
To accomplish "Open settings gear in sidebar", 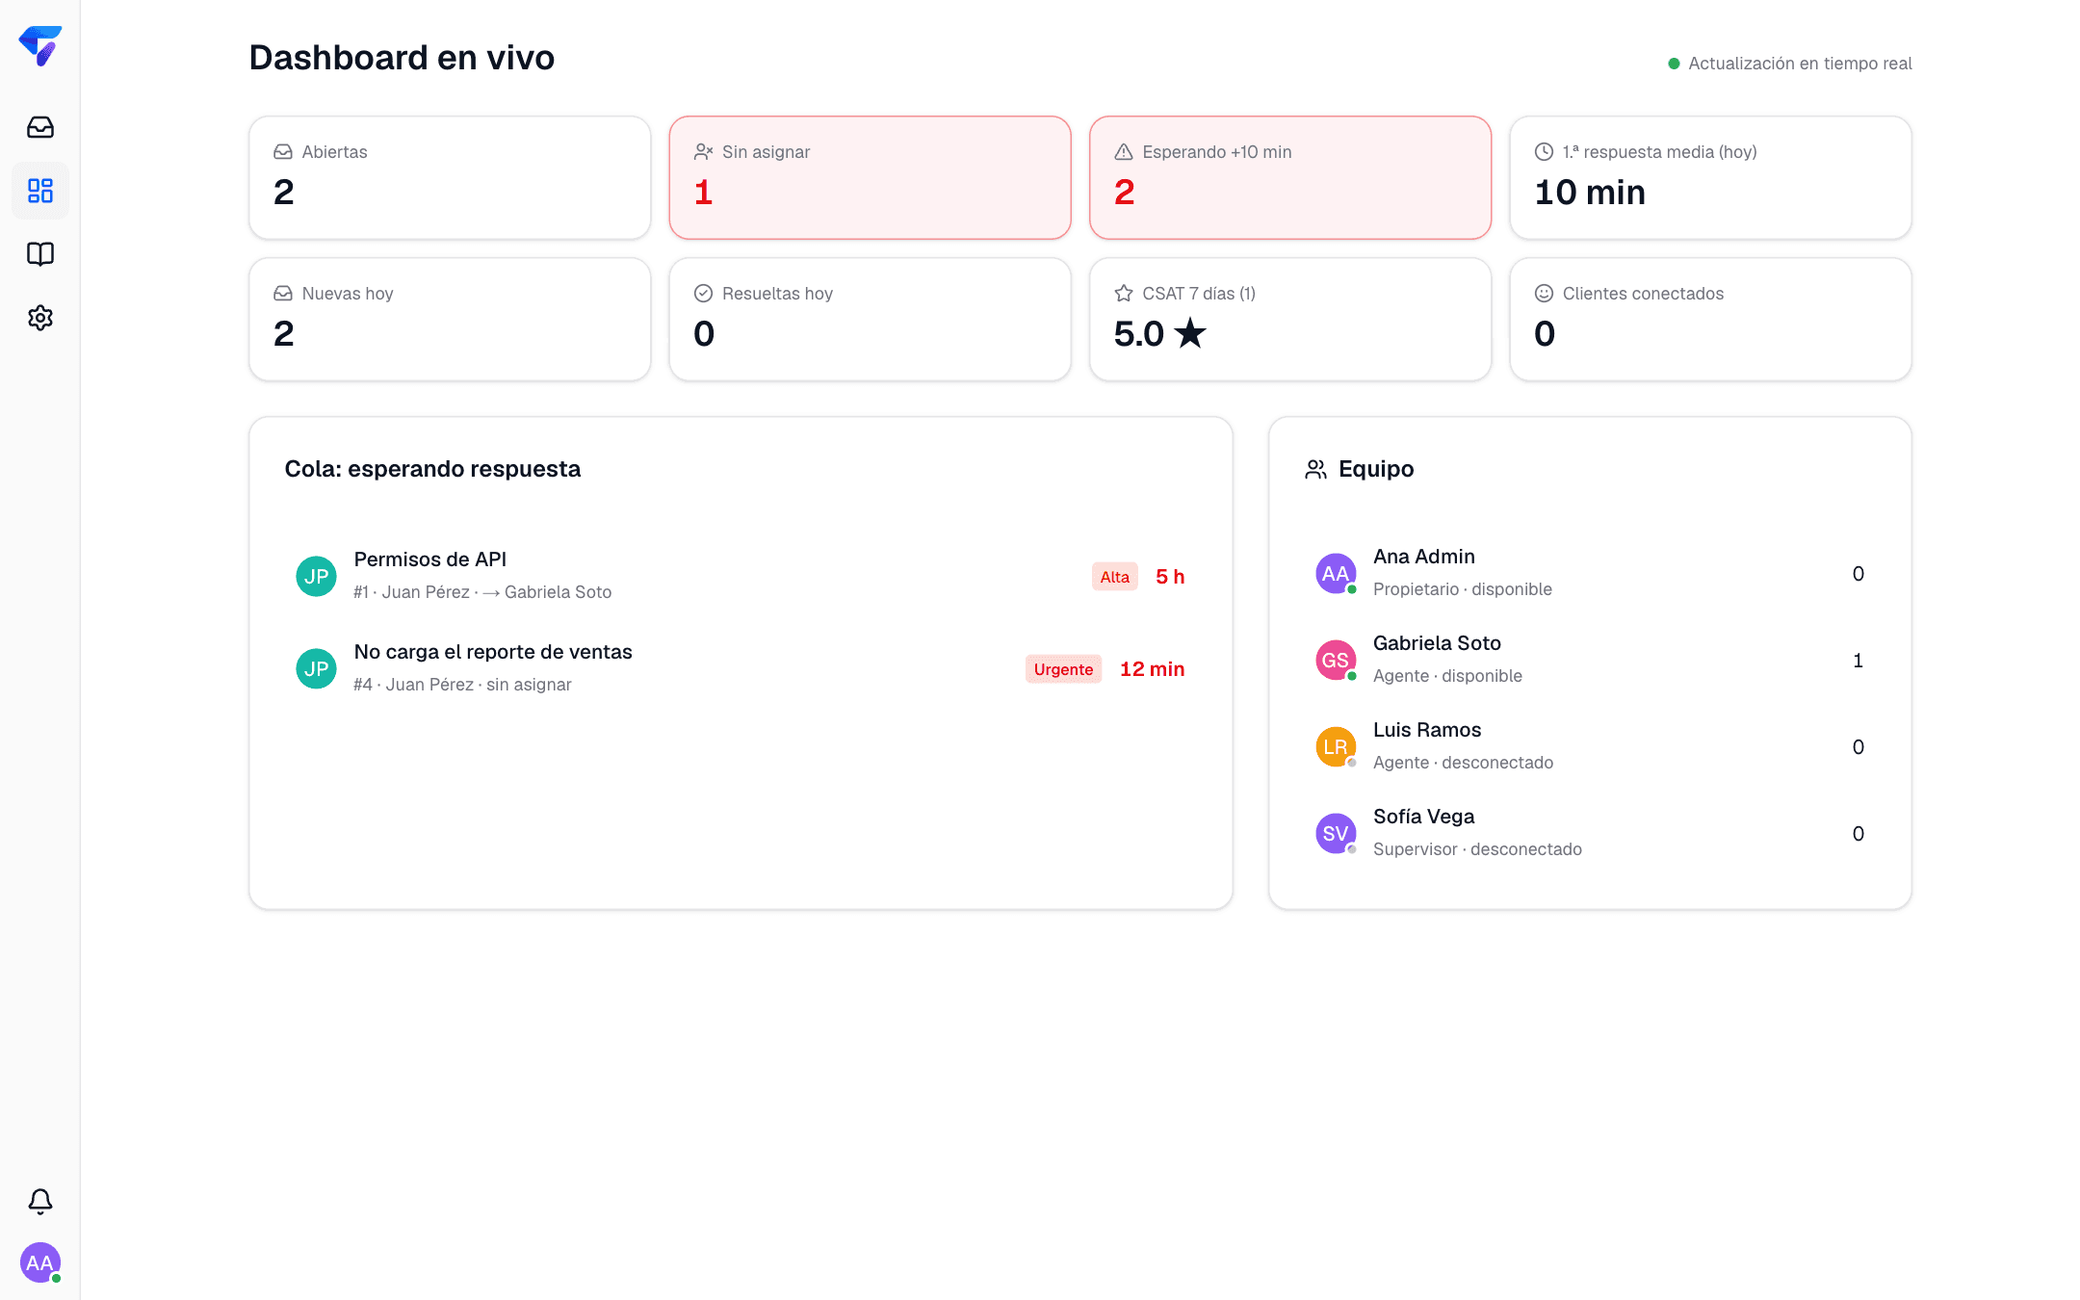I will point(40,318).
